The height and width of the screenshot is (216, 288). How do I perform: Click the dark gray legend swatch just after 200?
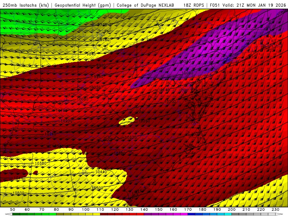pos(235,214)
